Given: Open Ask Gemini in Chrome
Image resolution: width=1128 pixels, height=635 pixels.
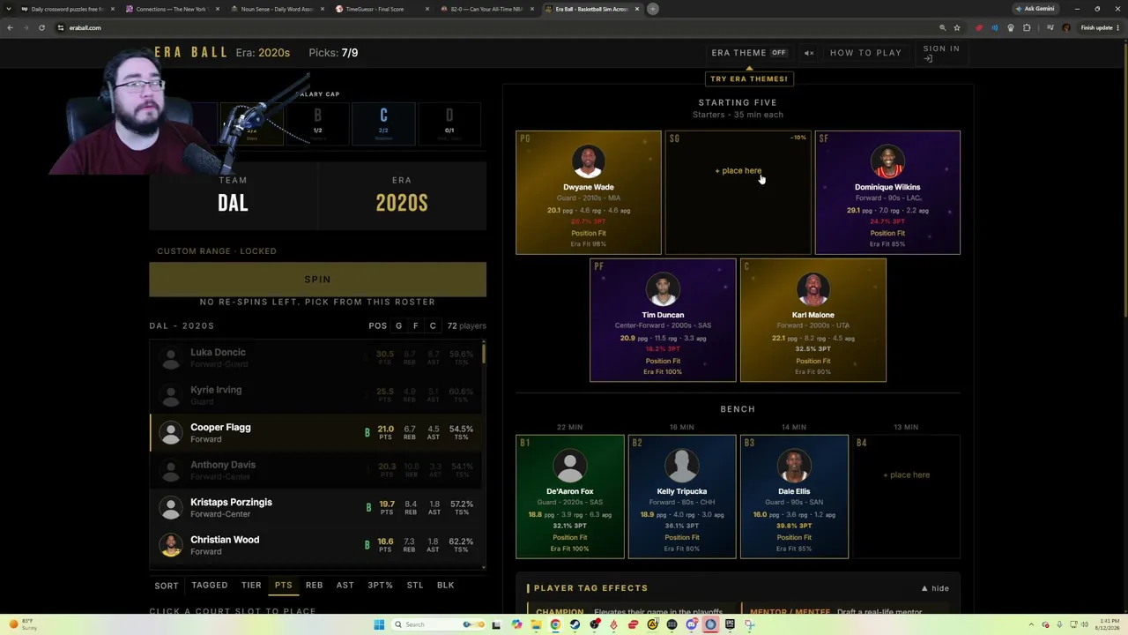Looking at the screenshot, I should [1035, 9].
